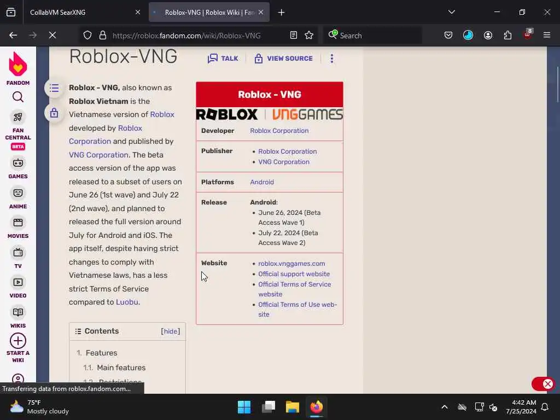560x420 pixels.
Task: Open uBlock Origin extension icon
Action: [x=528, y=34]
